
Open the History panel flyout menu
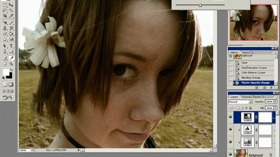pyautogui.click(x=276, y=53)
